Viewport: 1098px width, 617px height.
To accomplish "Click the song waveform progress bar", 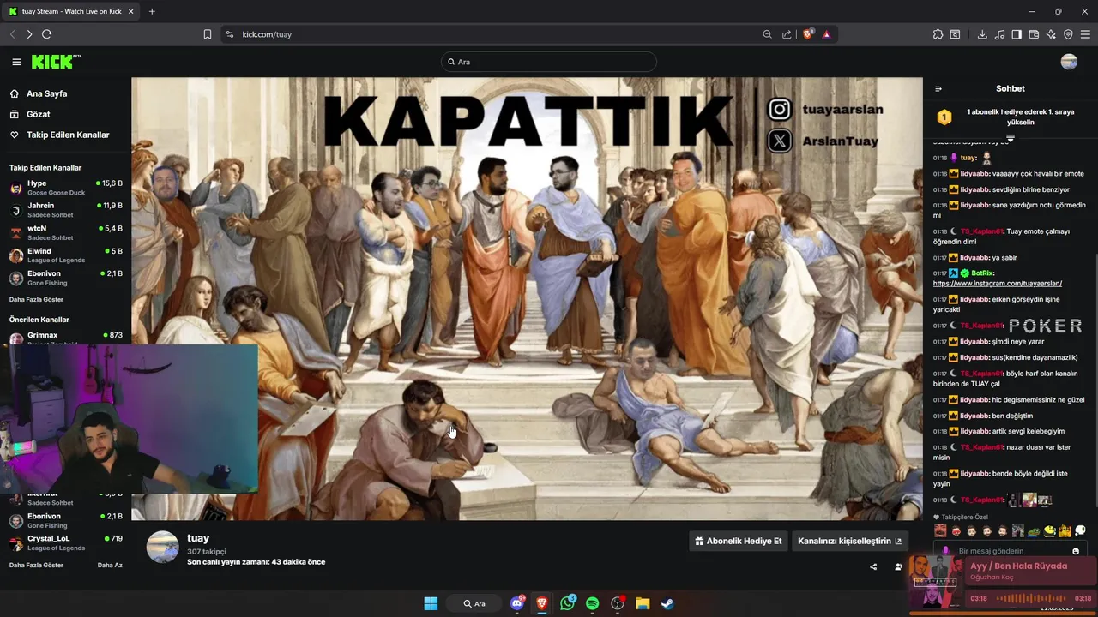I will pos(1029,598).
